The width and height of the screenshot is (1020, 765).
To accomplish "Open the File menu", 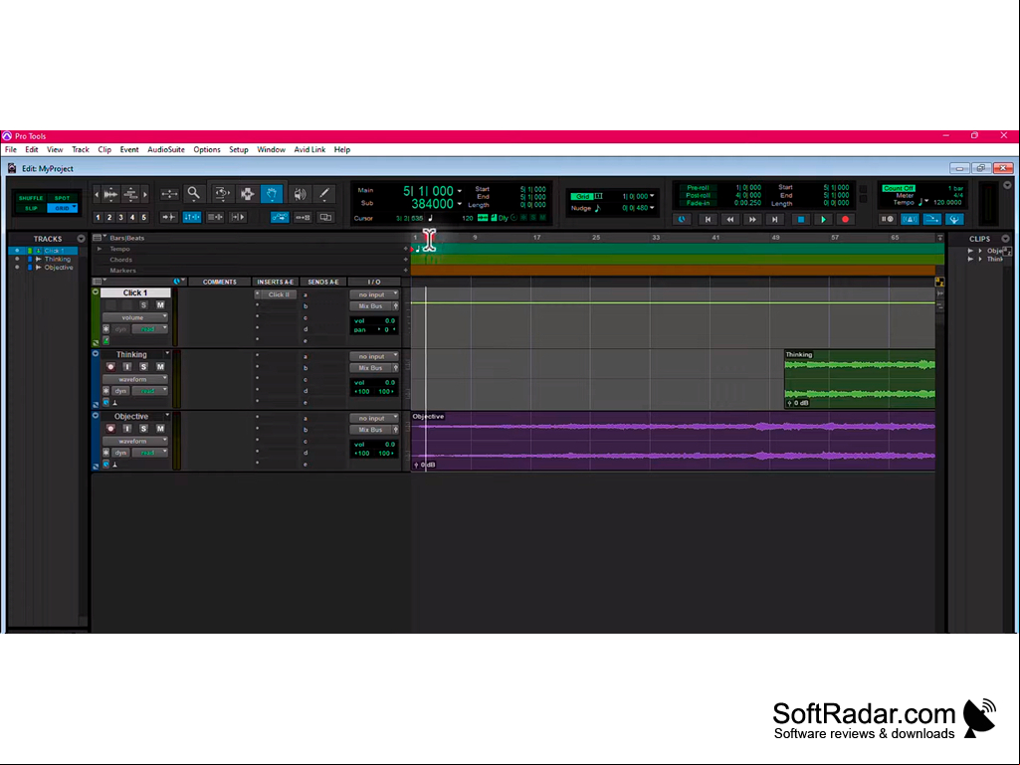I will click(11, 149).
